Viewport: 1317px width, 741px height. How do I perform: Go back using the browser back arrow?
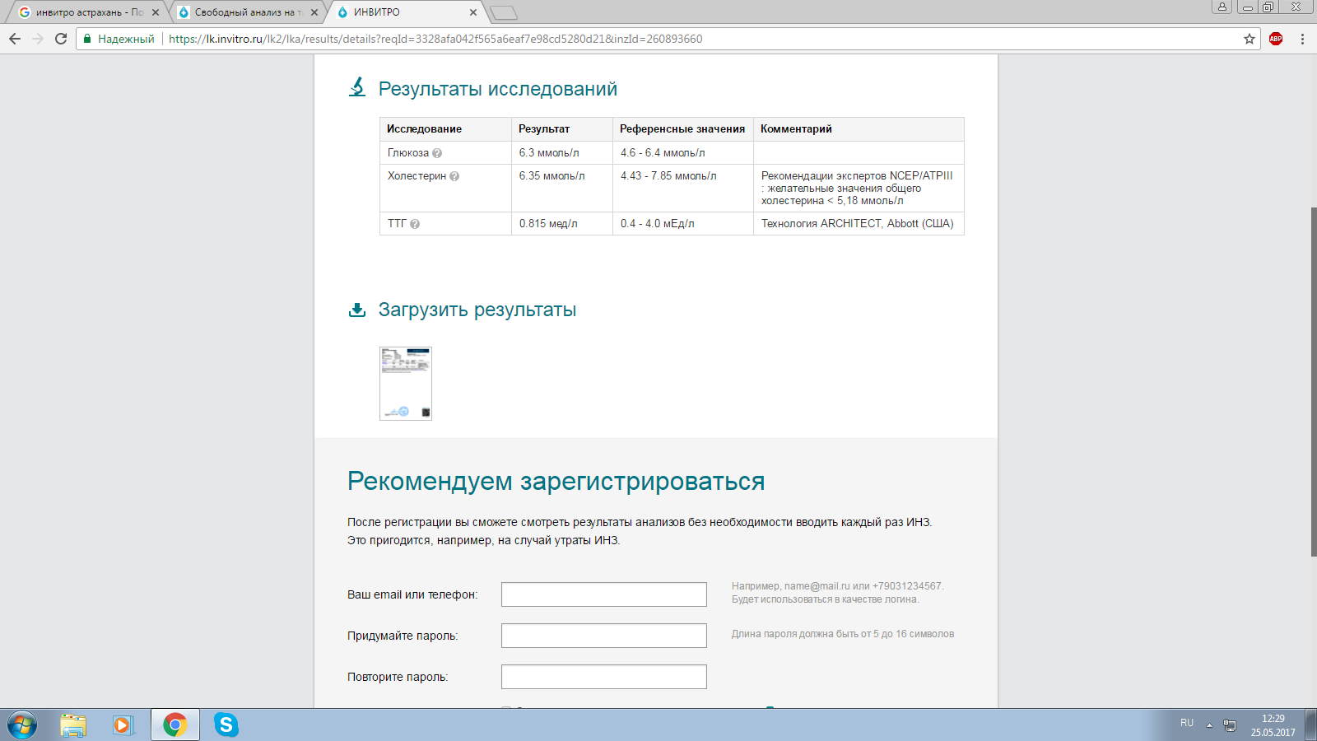[x=15, y=39]
